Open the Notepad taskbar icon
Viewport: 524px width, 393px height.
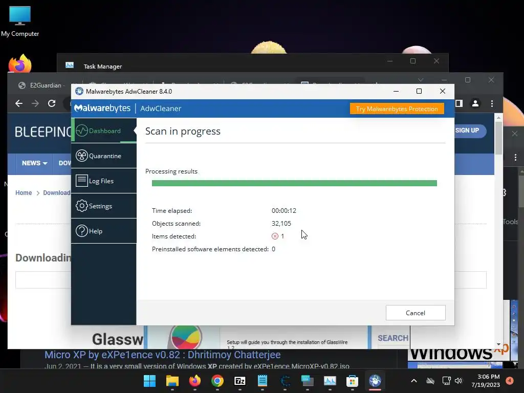pyautogui.click(x=263, y=381)
